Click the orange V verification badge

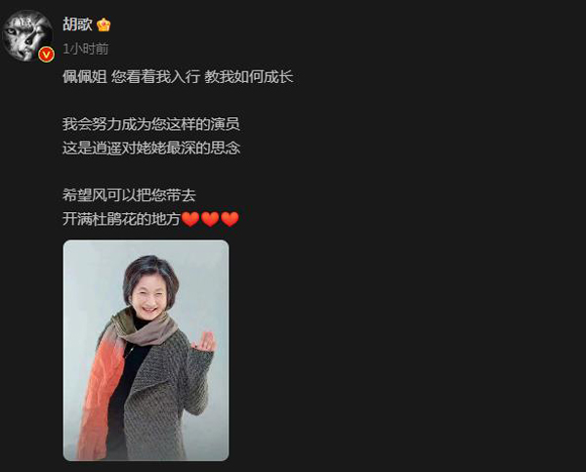click(46, 55)
